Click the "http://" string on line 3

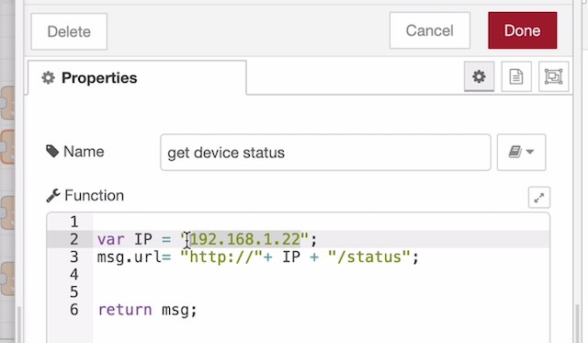[x=222, y=257]
